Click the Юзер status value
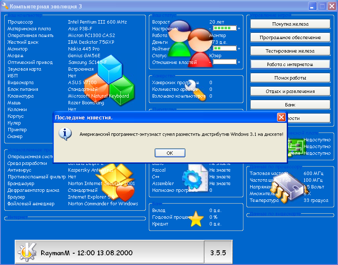This screenshot has height=265, width=338. (215, 56)
